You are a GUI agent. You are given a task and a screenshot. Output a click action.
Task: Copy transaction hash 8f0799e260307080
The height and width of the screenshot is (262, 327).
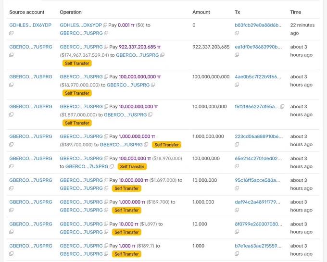click(237, 232)
